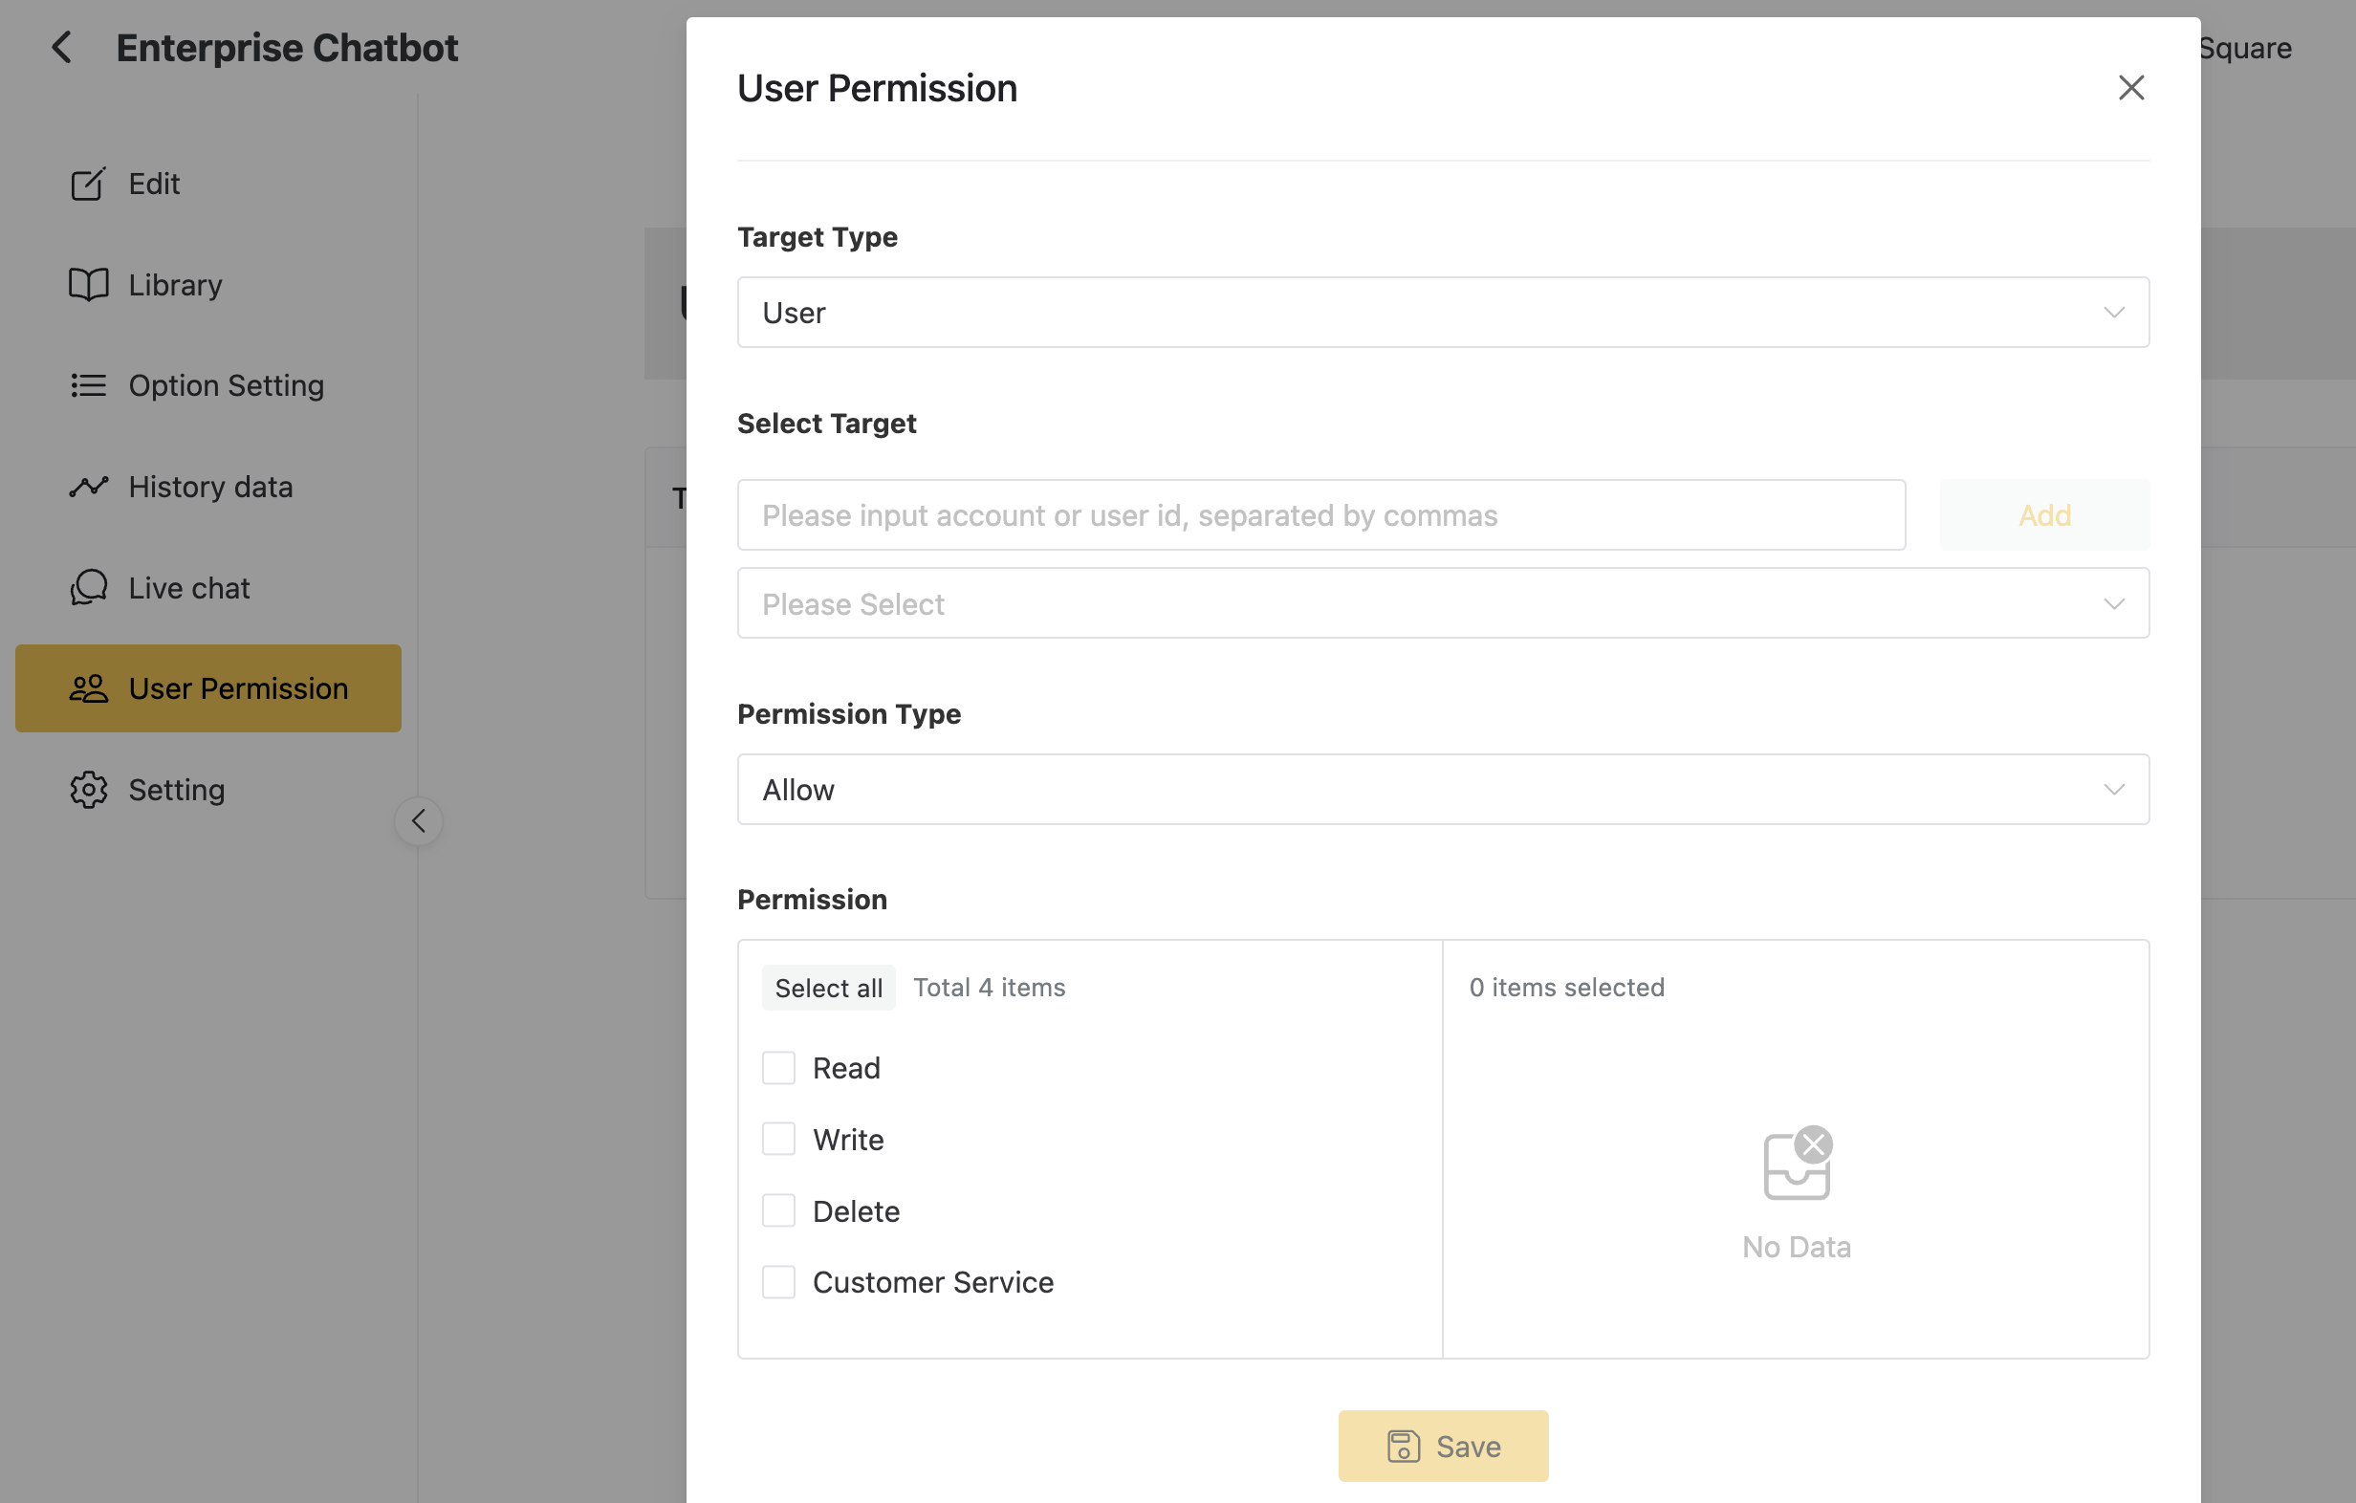Click the Please Select dropdown chevron arrow
The width and height of the screenshot is (2356, 1503).
(x=2114, y=603)
